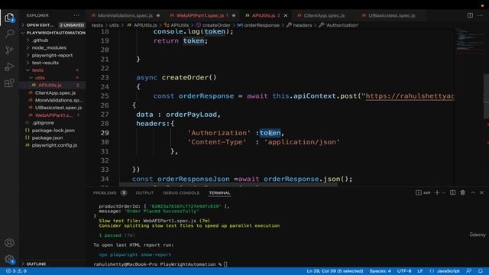Open notifications bell in status bar
Screen dimensions: 489x275
tap(481, 271)
